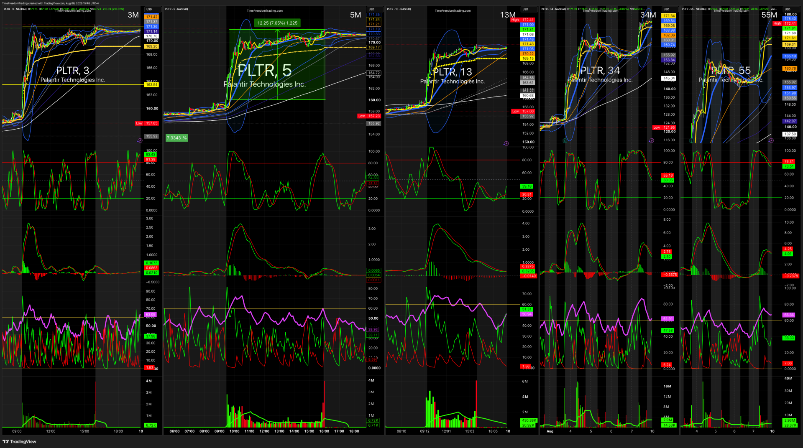Click the red -0.3575 histogram value

click(670, 275)
